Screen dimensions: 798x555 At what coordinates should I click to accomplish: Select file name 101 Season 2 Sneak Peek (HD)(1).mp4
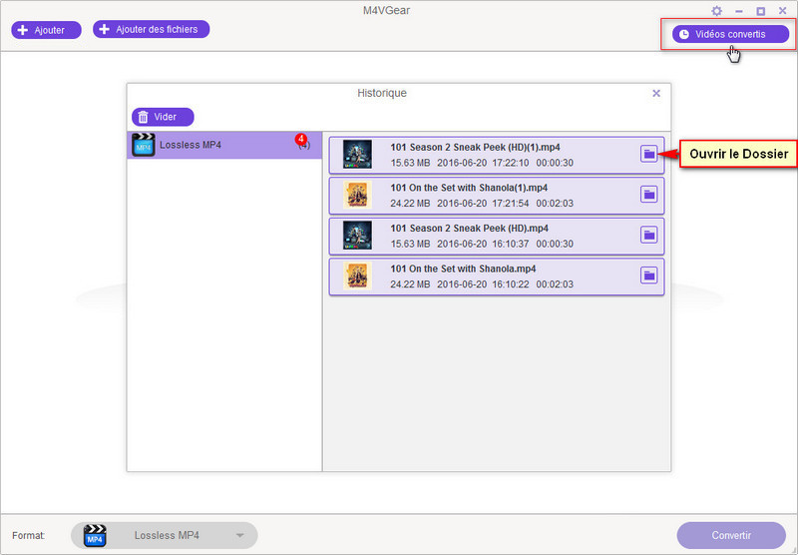click(476, 147)
